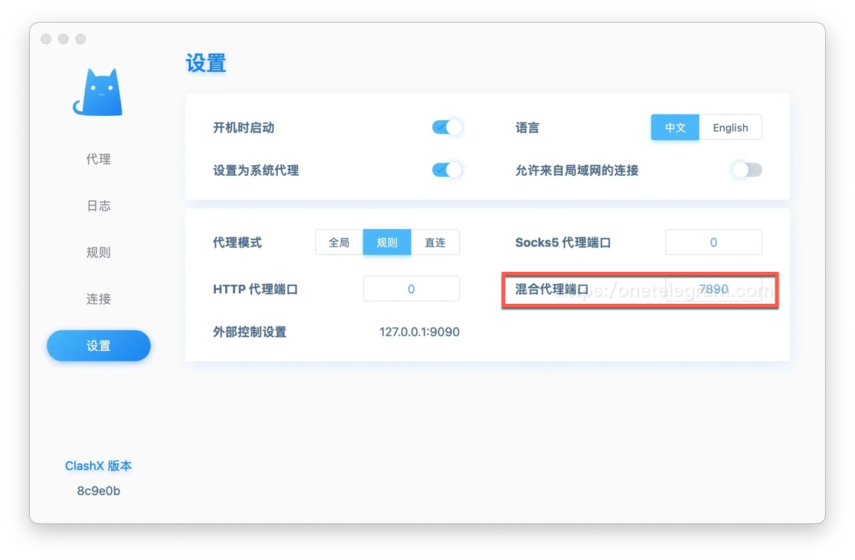Click the HTTP 代理端口 input field
Image resolution: width=855 pixels, height=560 pixels.
point(411,289)
